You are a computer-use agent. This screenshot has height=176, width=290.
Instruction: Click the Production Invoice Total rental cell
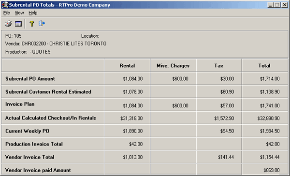click(x=127, y=144)
